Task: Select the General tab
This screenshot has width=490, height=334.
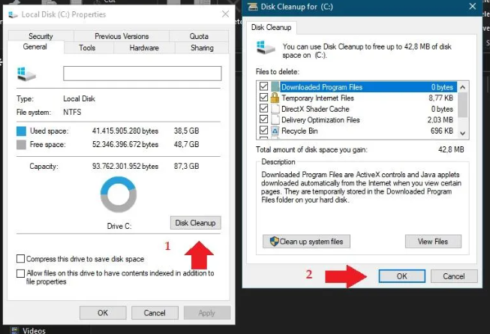Action: (x=35, y=47)
